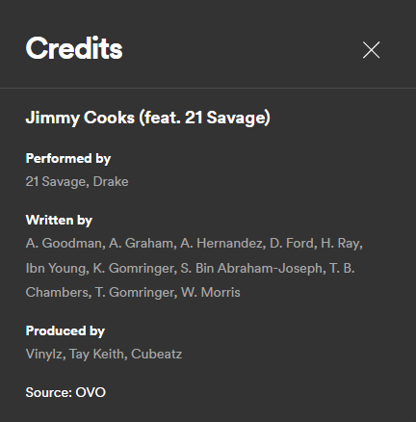Click the Performed by label
The height and width of the screenshot is (422, 416).
[68, 158]
